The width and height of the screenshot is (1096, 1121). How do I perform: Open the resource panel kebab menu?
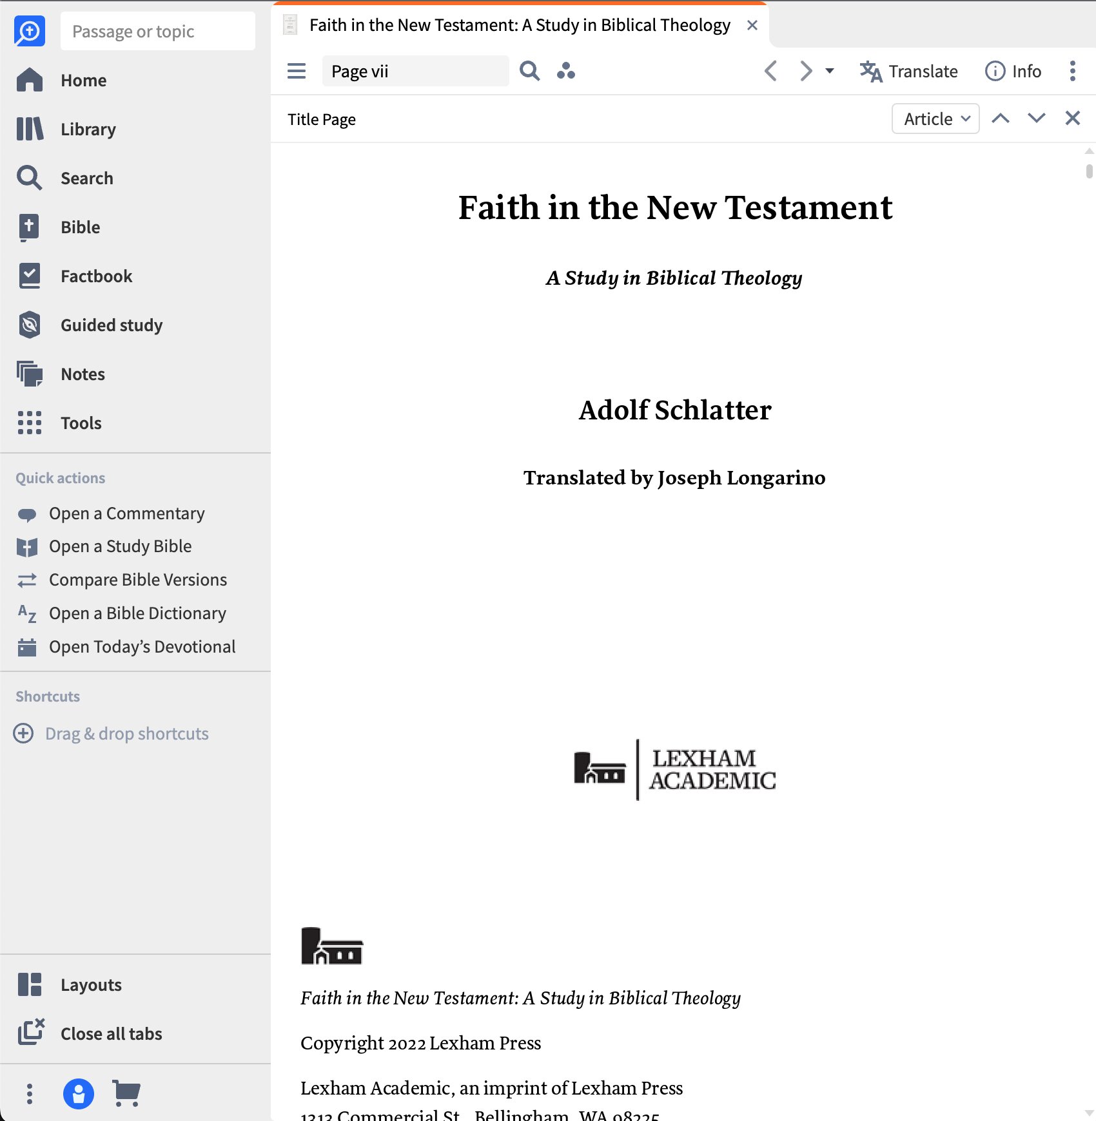pyautogui.click(x=1073, y=71)
